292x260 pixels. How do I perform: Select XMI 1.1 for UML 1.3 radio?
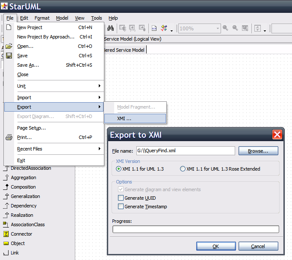[x=119, y=169]
